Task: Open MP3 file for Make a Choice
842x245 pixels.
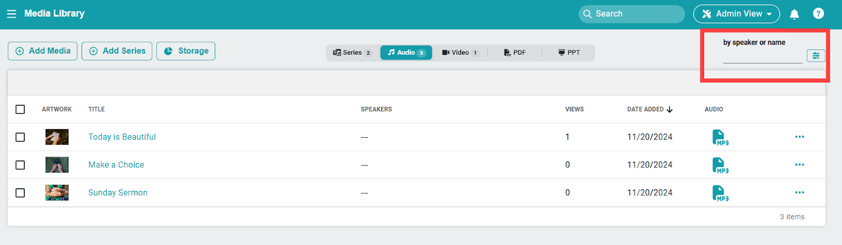Action: pos(719,165)
